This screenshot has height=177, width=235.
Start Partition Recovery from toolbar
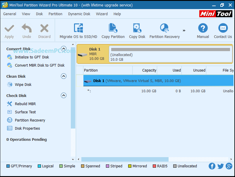click(x=164, y=31)
